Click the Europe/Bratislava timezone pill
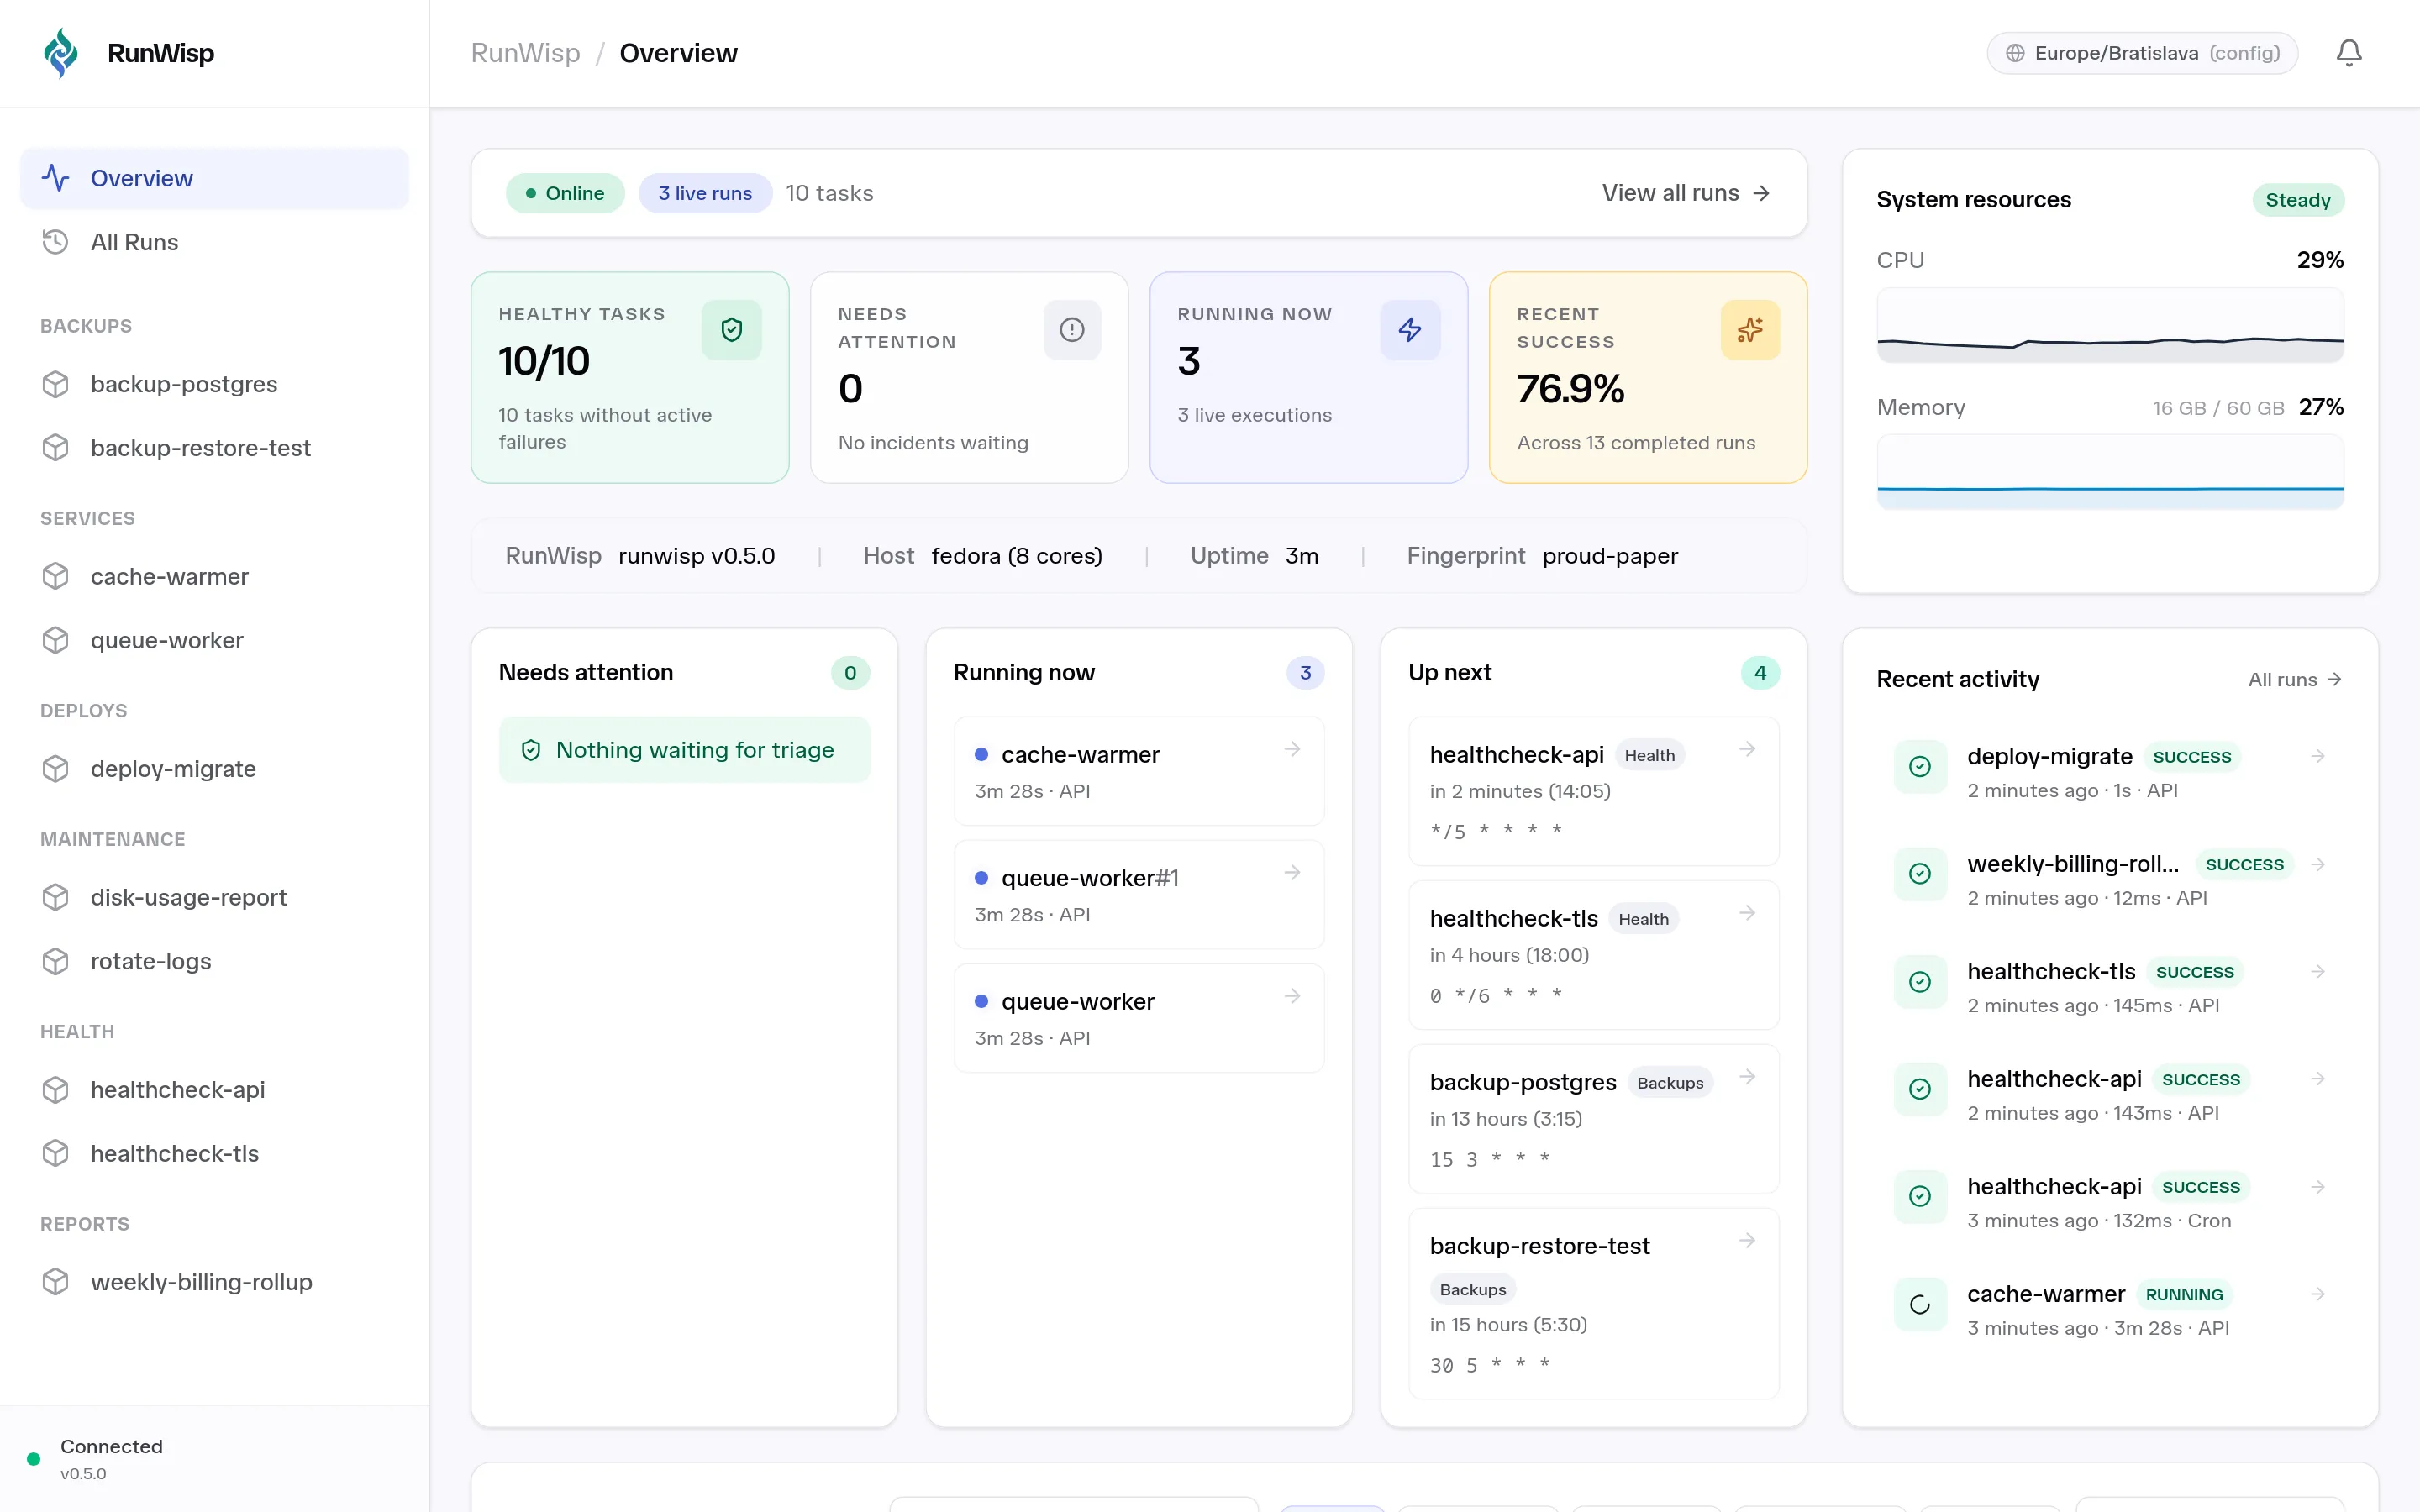The image size is (2420, 1512). tap(2142, 53)
